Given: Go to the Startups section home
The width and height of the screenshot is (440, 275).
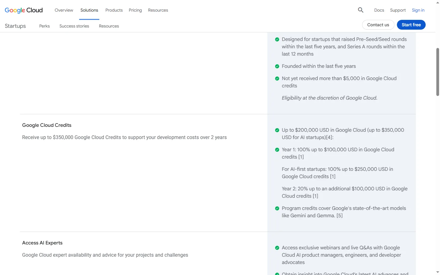Looking at the screenshot, I should click(15, 26).
